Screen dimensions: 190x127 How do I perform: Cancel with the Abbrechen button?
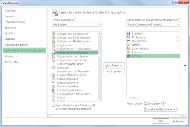179,121
